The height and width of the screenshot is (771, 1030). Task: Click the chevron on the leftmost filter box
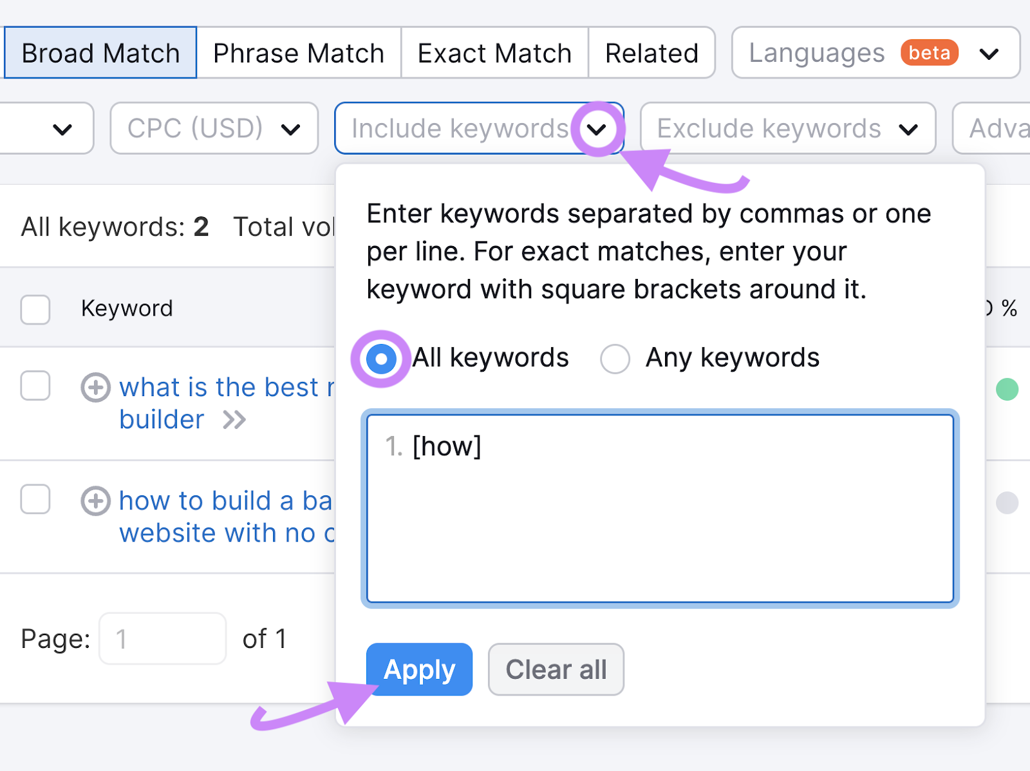click(62, 129)
